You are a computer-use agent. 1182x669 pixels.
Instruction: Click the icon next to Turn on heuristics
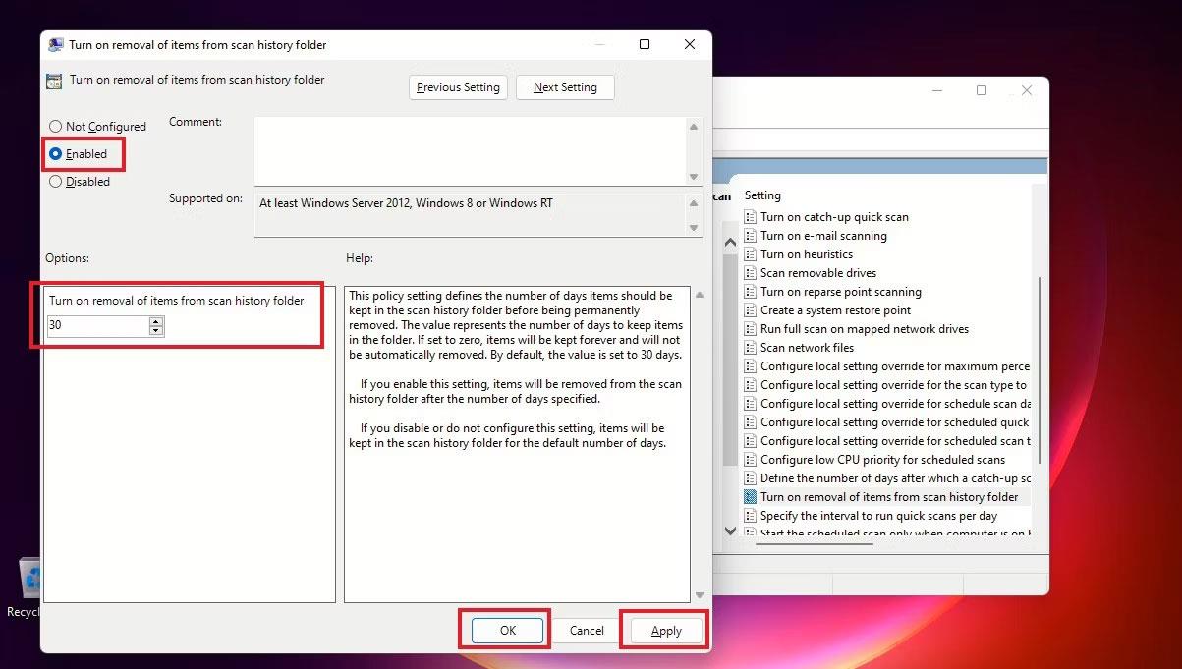tap(751, 254)
